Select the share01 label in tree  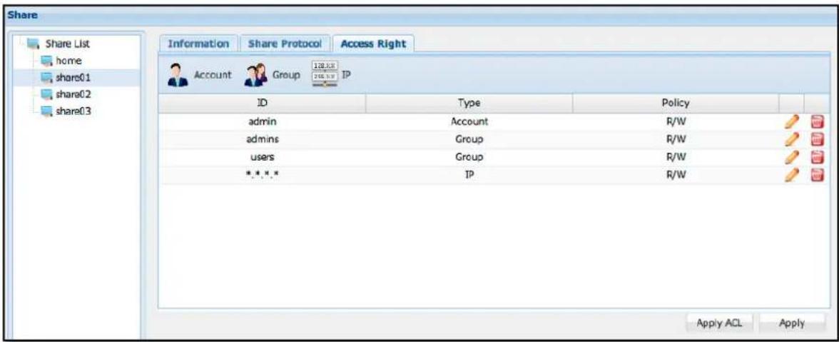[x=74, y=78]
